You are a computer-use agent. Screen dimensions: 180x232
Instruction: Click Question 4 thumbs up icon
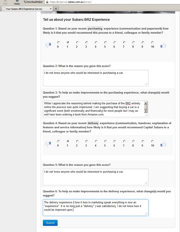tap(163, 144)
